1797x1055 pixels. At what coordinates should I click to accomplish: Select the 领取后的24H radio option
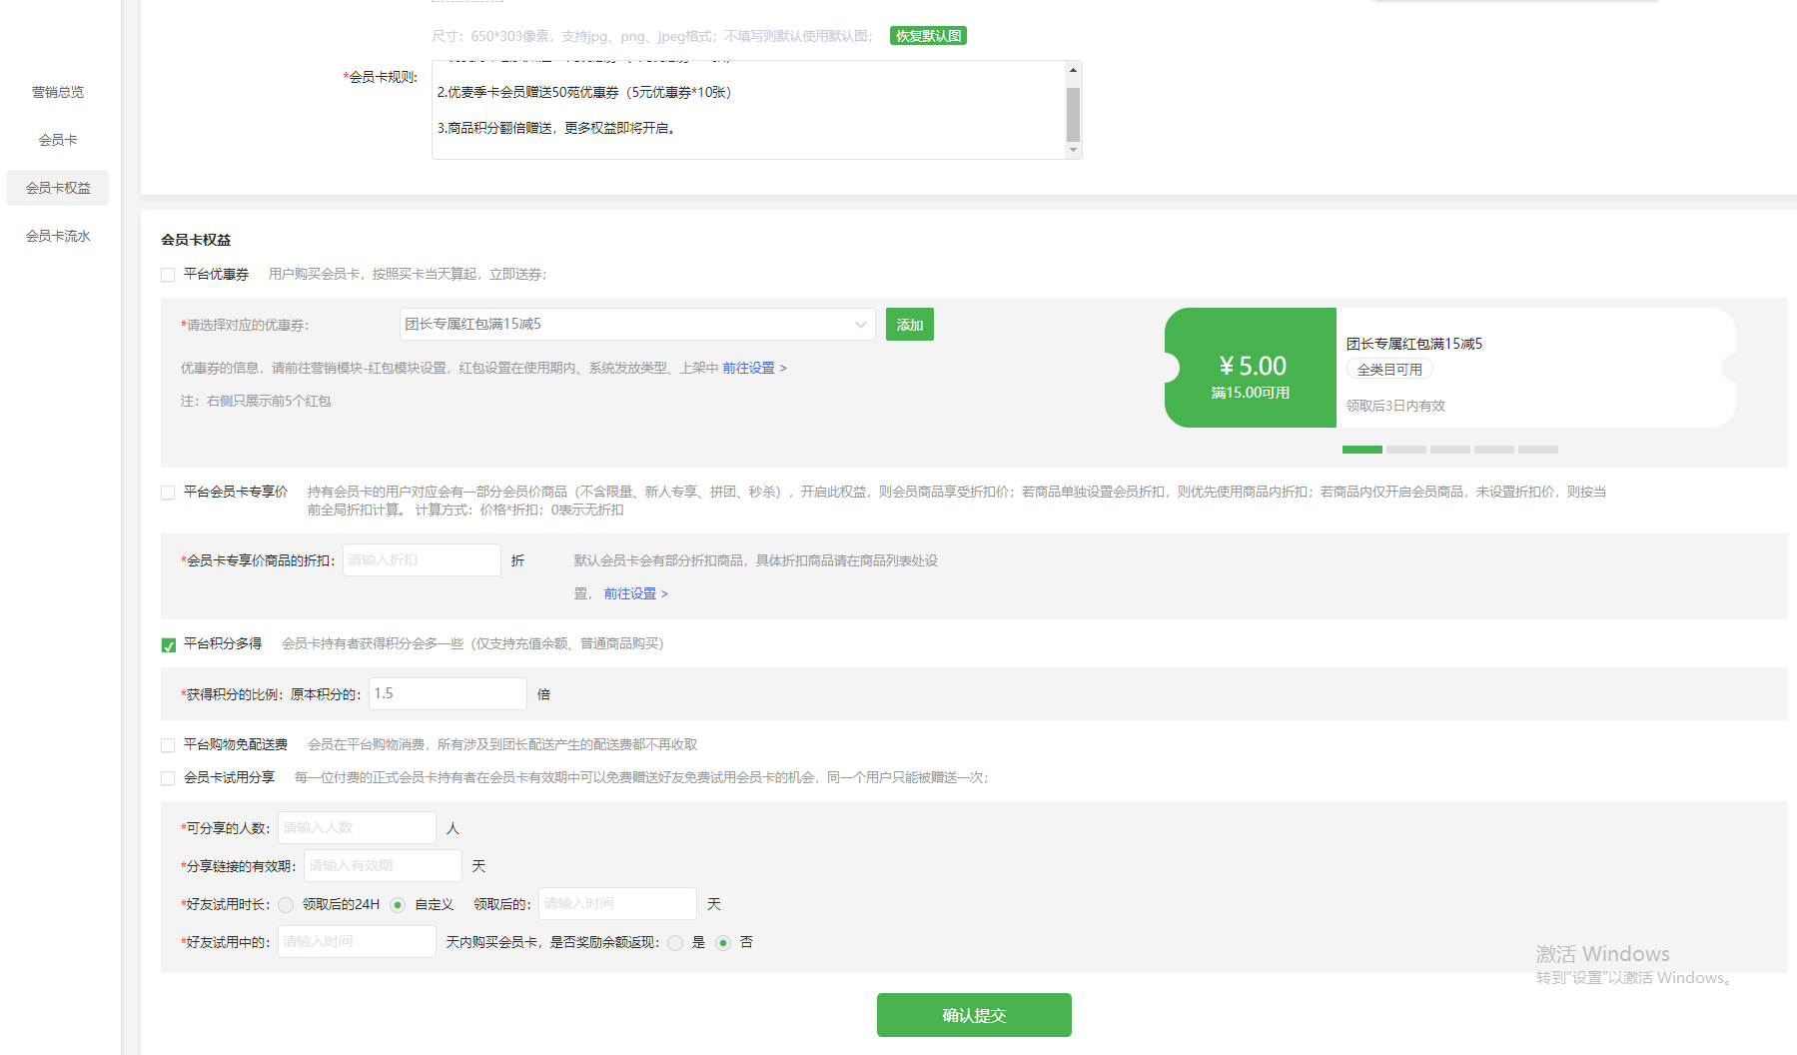tap(287, 905)
